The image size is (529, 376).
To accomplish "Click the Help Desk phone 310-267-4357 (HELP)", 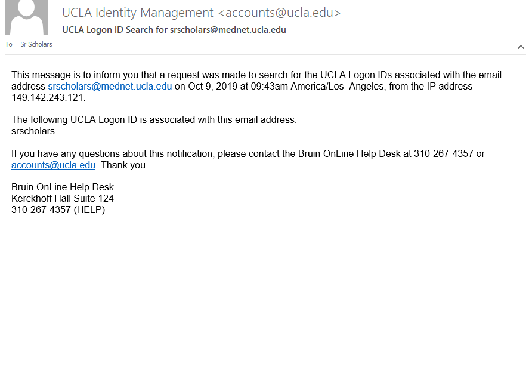I will pos(58,209).
